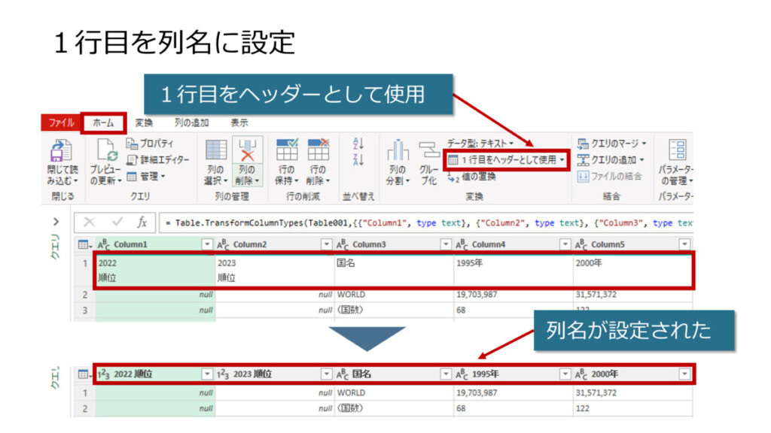
Task: Click the 列の分割 (Split Column) icon
Action: 398,150
